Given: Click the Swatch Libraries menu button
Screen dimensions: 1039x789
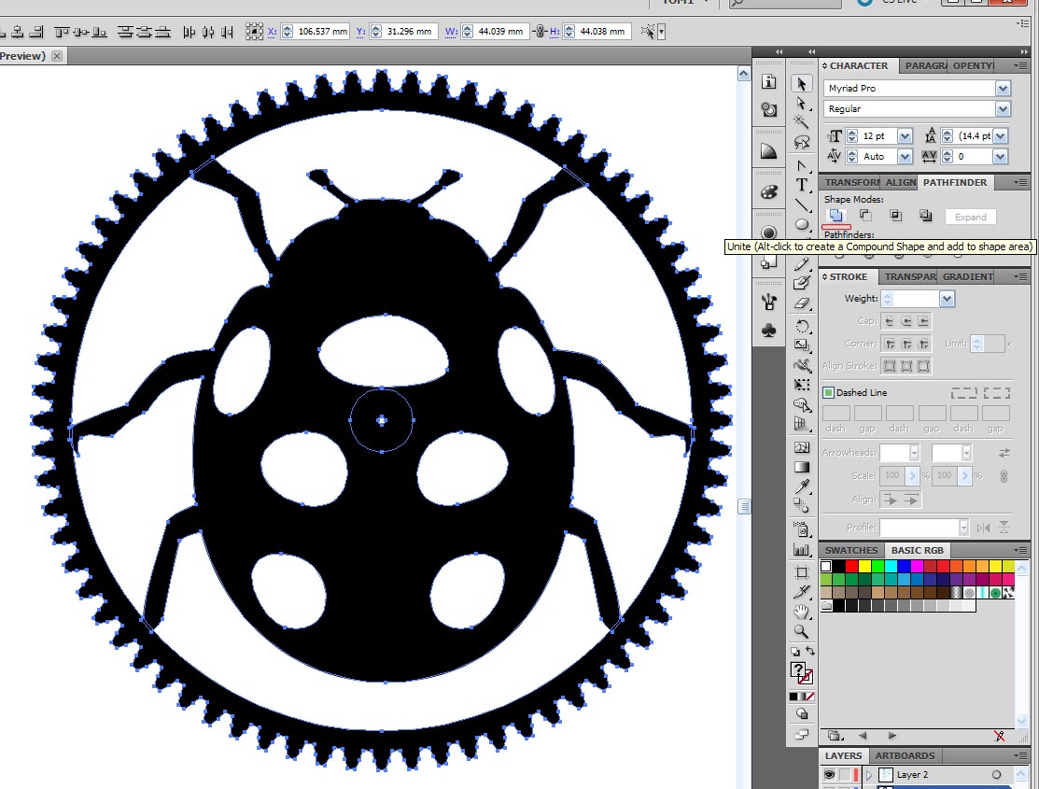Looking at the screenshot, I should [835, 735].
